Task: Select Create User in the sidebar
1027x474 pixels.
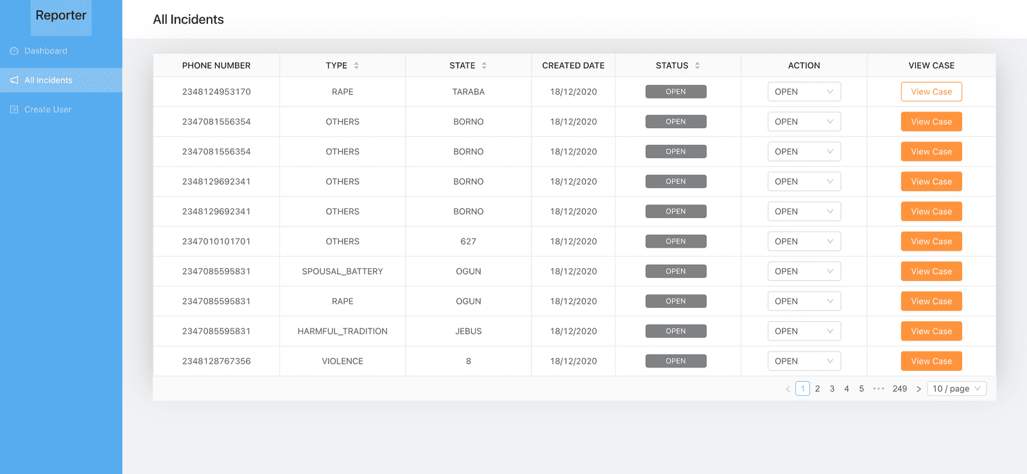Action: click(x=47, y=110)
